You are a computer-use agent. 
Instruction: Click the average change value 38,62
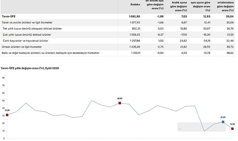(x=230, y=53)
